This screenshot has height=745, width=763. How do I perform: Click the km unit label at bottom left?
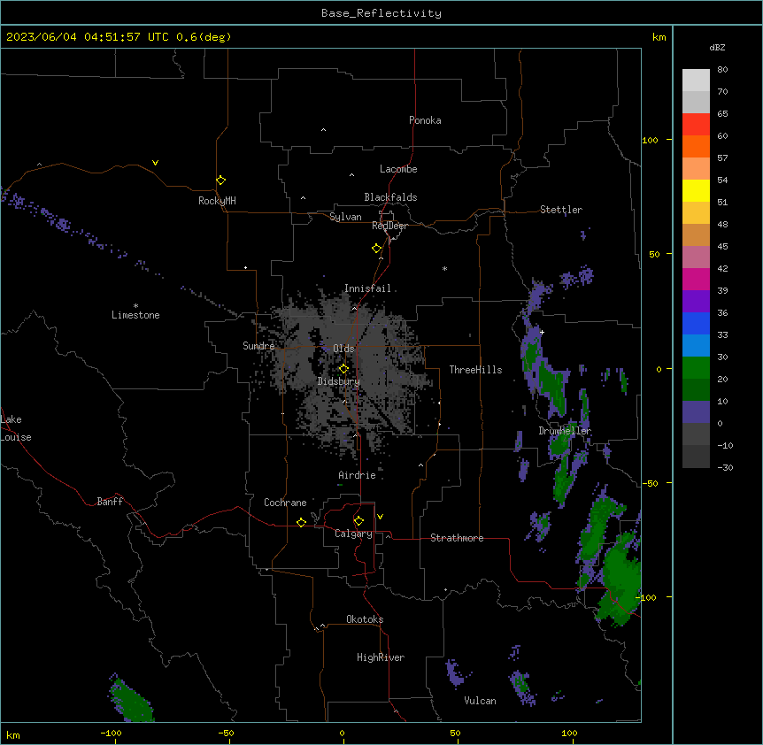point(13,735)
